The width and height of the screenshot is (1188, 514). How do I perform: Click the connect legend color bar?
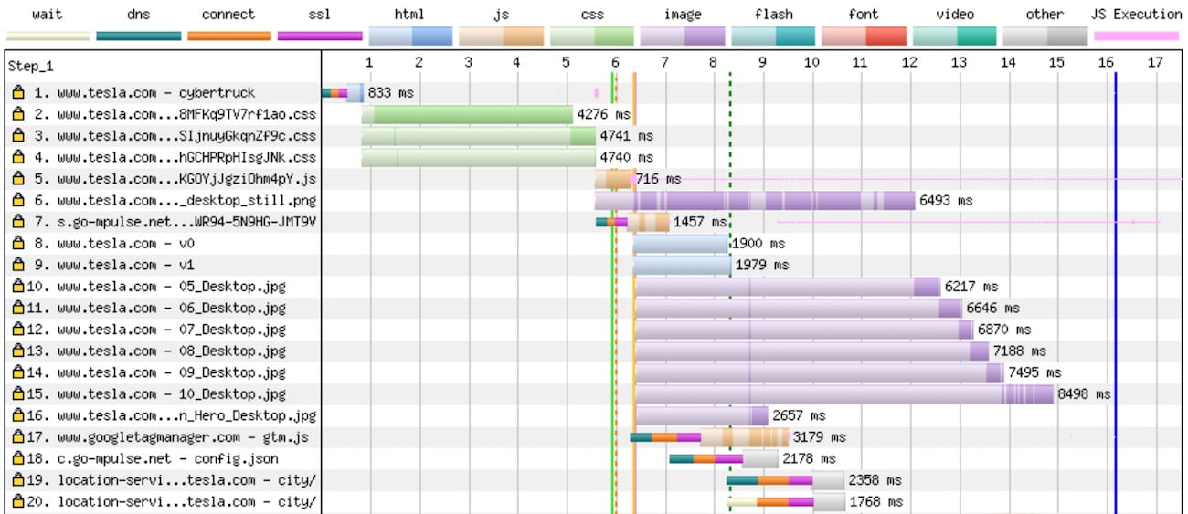click(229, 37)
